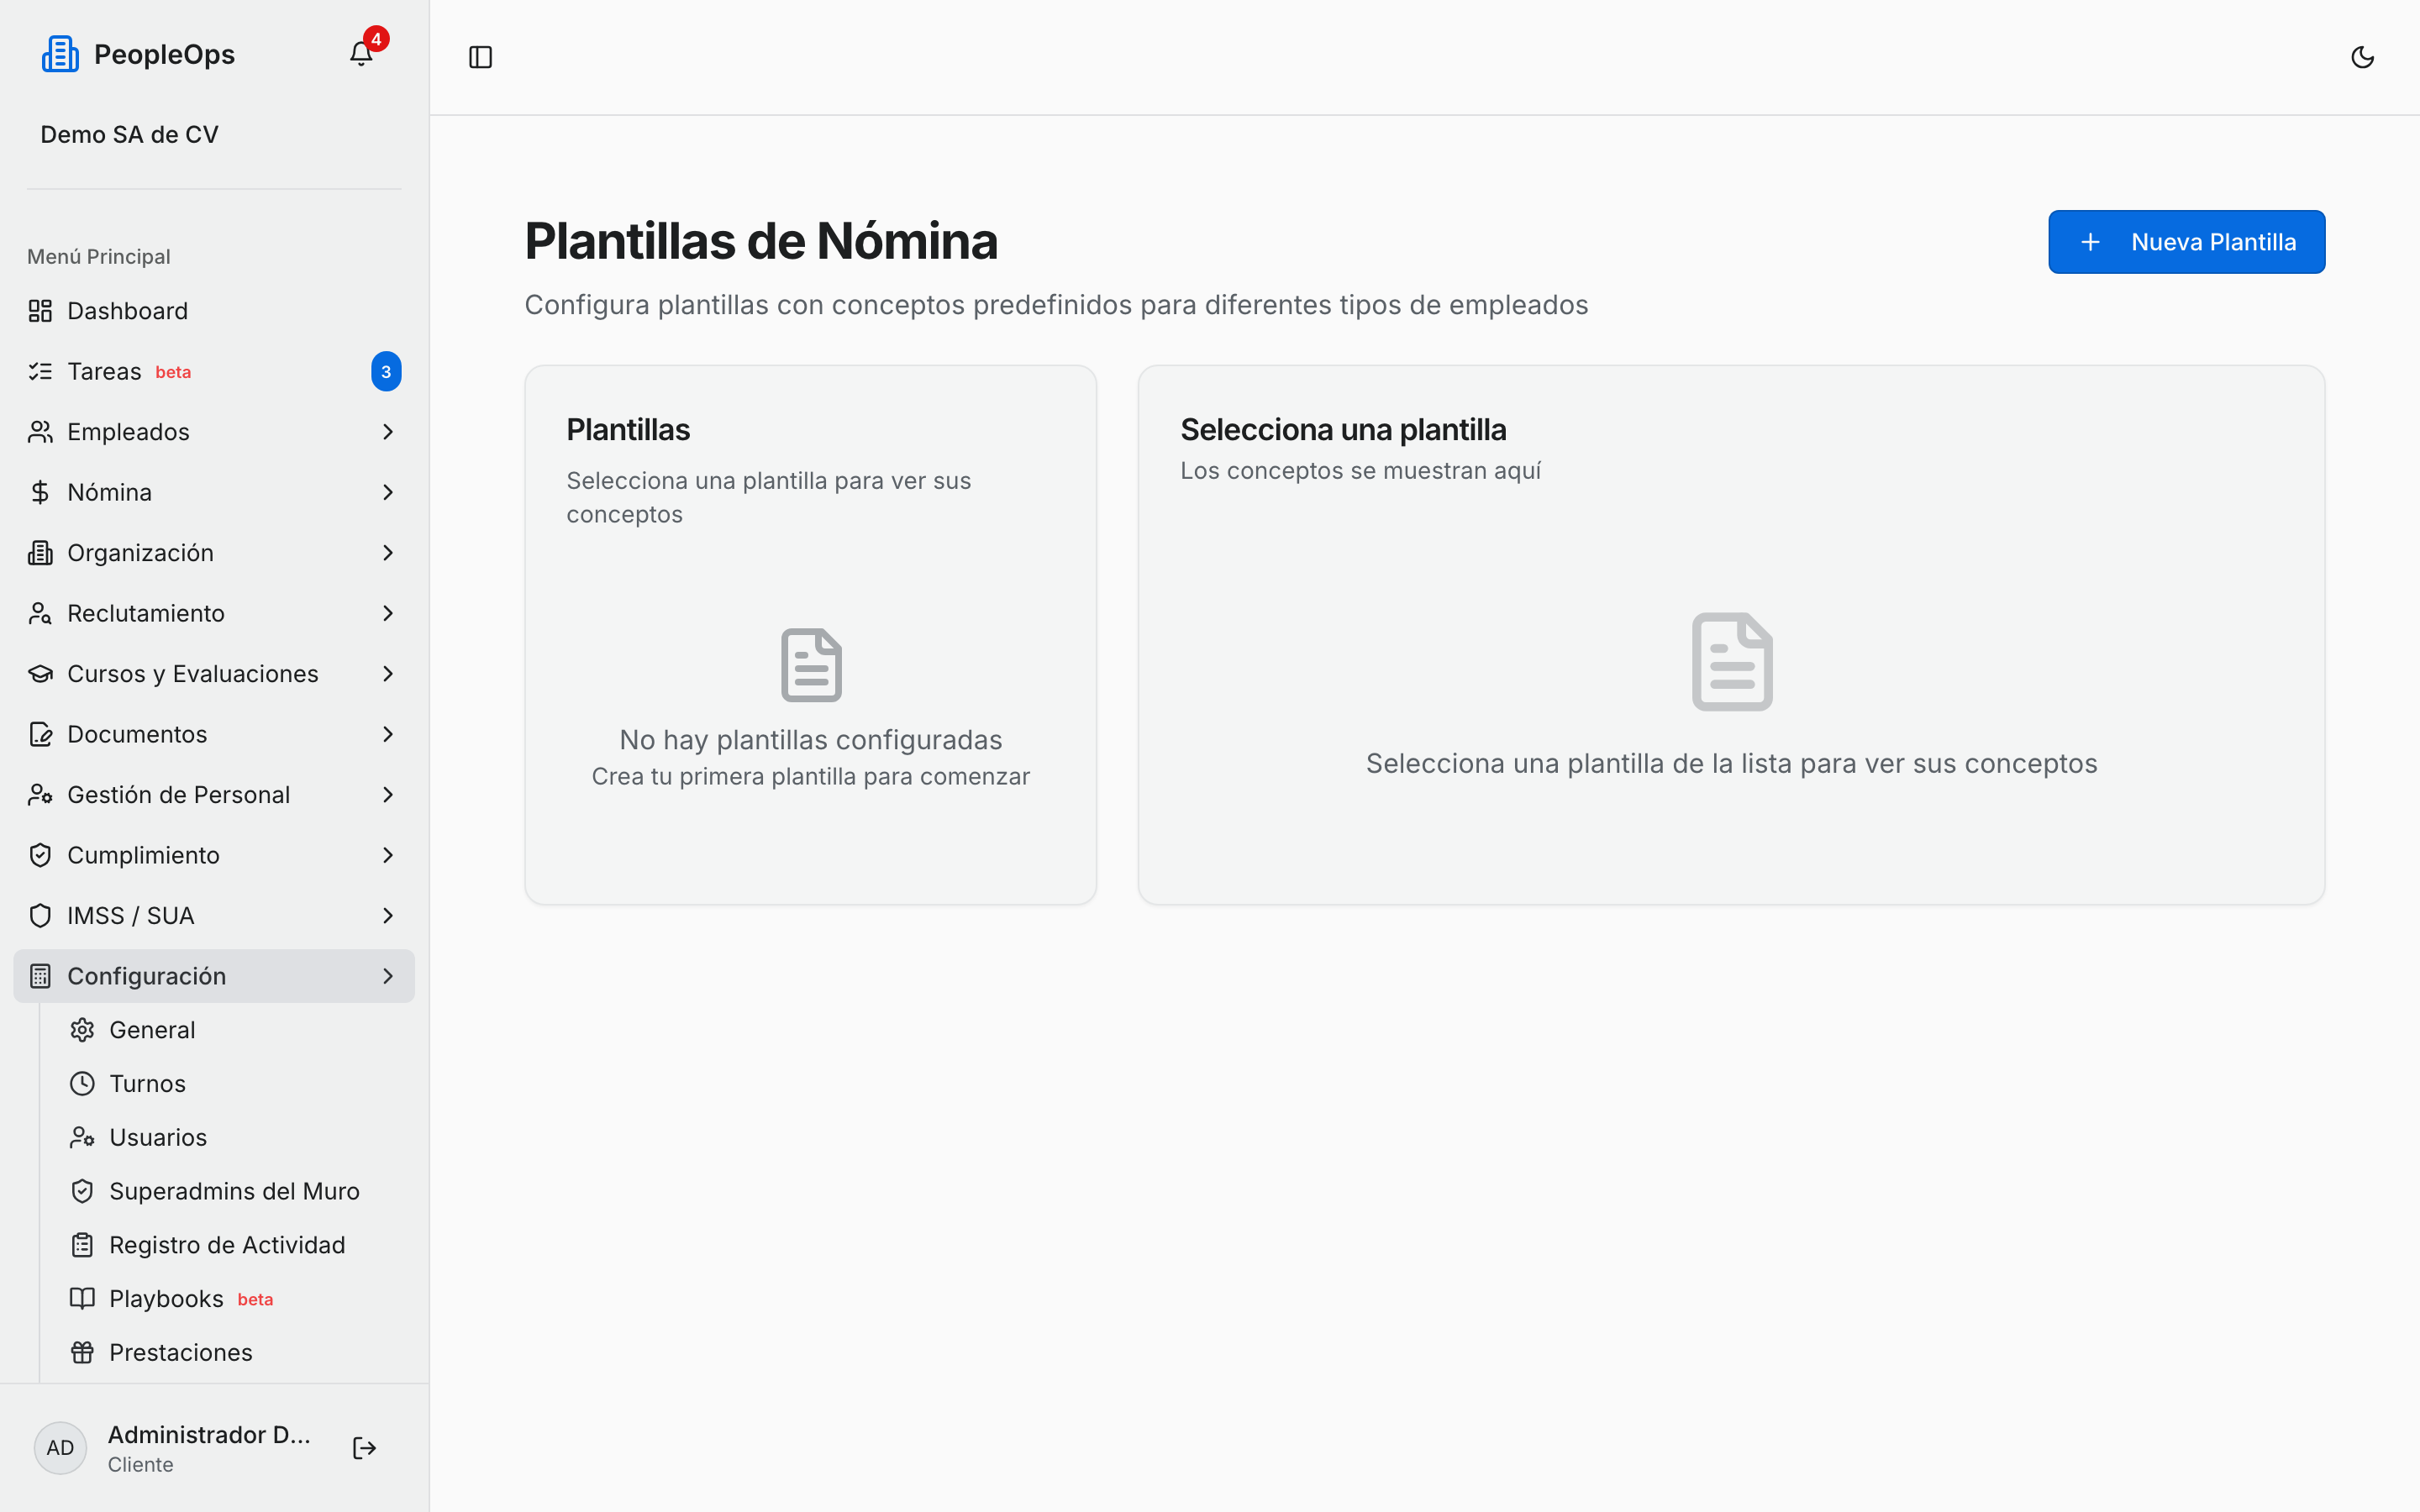
Task: Click 'No hay plantillas configuradas' text
Action: click(x=811, y=740)
